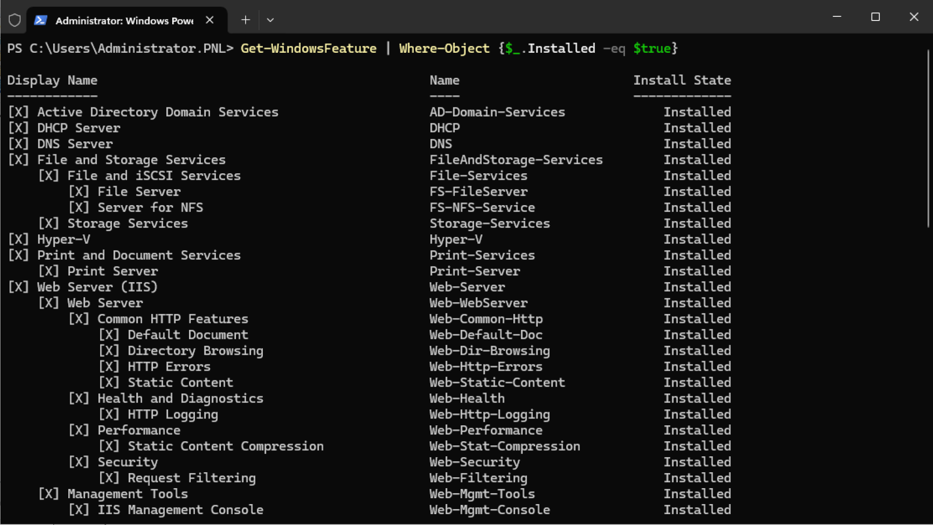Minimize the terminal window
Image resolution: width=933 pixels, height=525 pixels.
(x=836, y=17)
